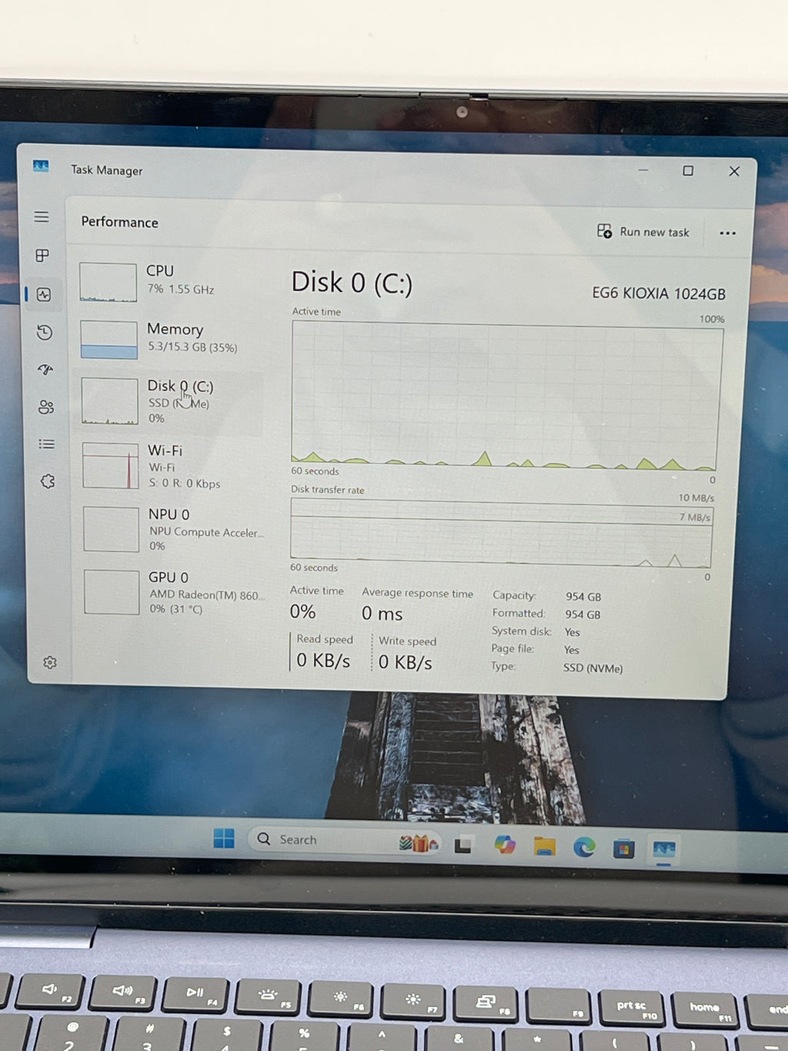
Task: Open the Users page icon
Action: [46, 407]
